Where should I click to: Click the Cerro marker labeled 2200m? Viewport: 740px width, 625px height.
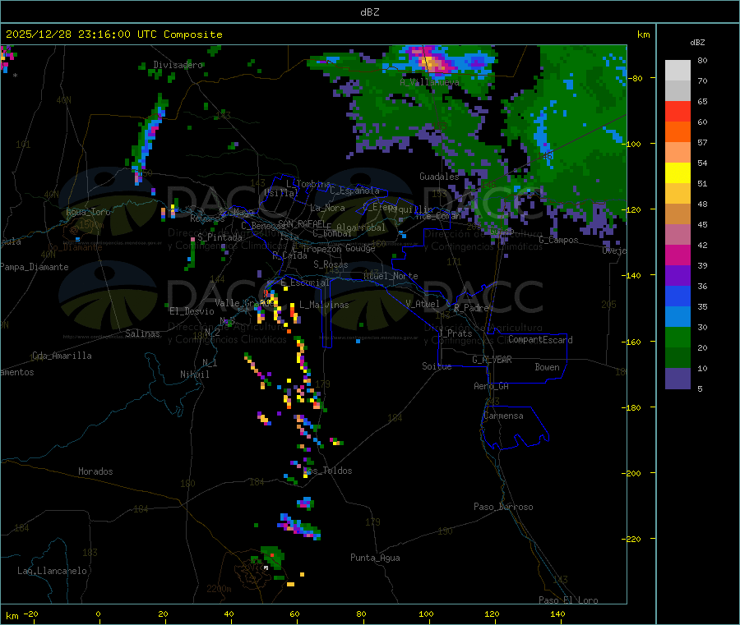pos(219,589)
